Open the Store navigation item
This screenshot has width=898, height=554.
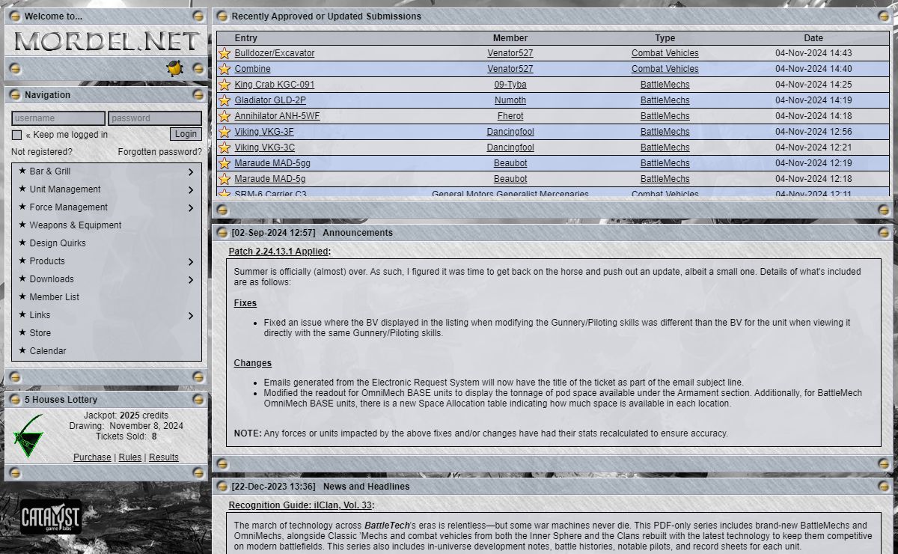click(40, 333)
